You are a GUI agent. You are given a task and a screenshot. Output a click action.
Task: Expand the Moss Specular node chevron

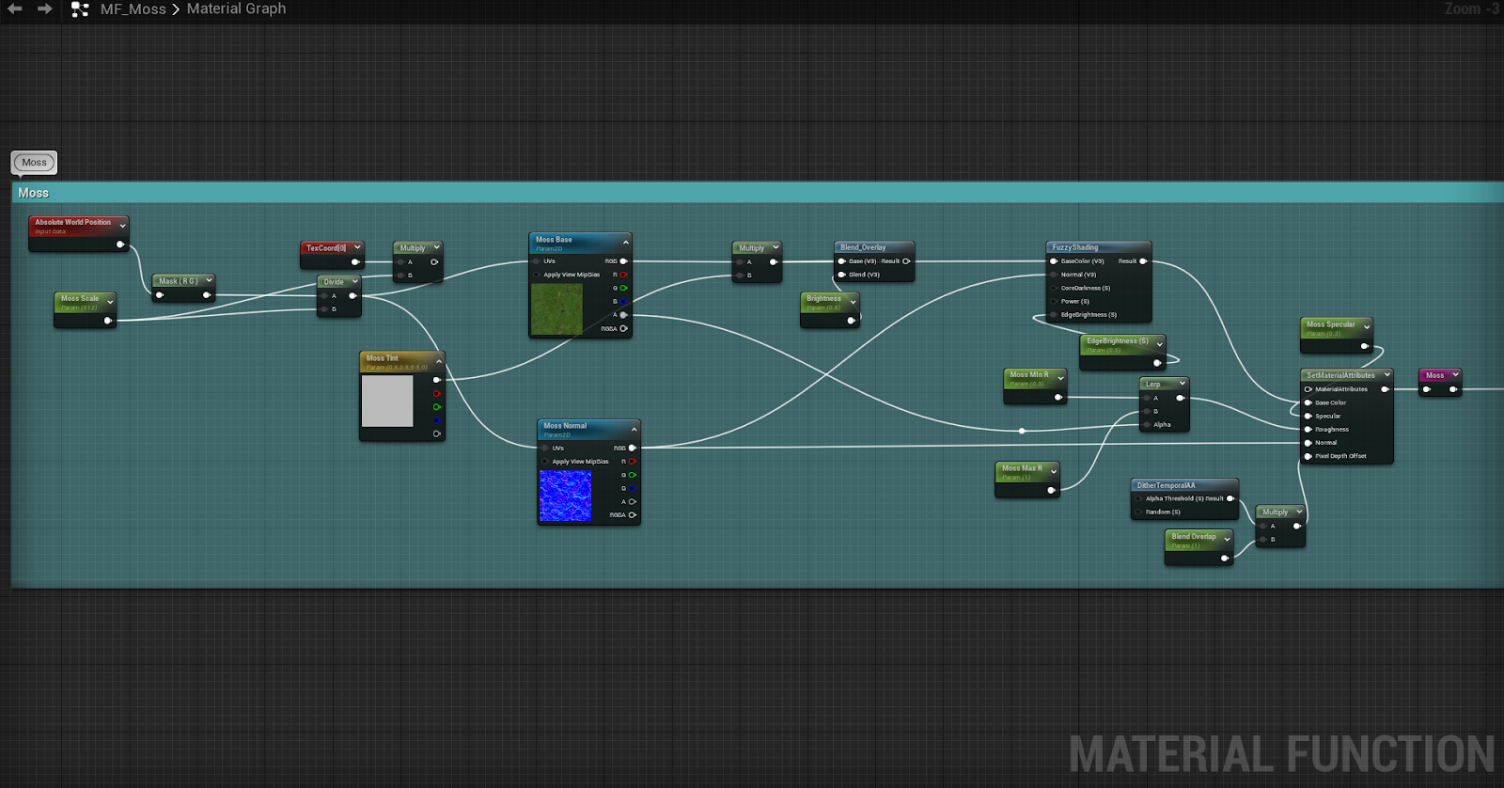click(x=1367, y=327)
